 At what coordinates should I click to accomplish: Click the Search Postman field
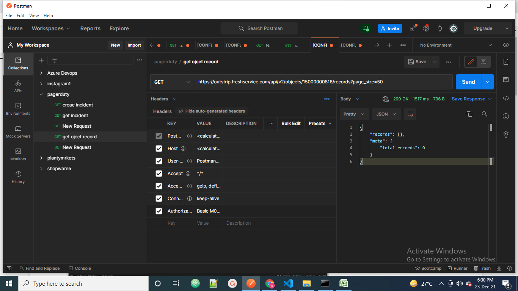click(x=259, y=28)
